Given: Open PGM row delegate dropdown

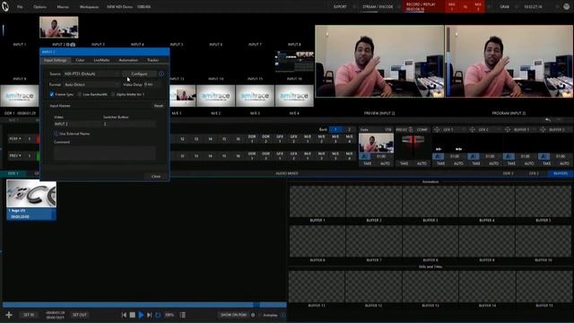Looking at the screenshot, I should 15,139.
